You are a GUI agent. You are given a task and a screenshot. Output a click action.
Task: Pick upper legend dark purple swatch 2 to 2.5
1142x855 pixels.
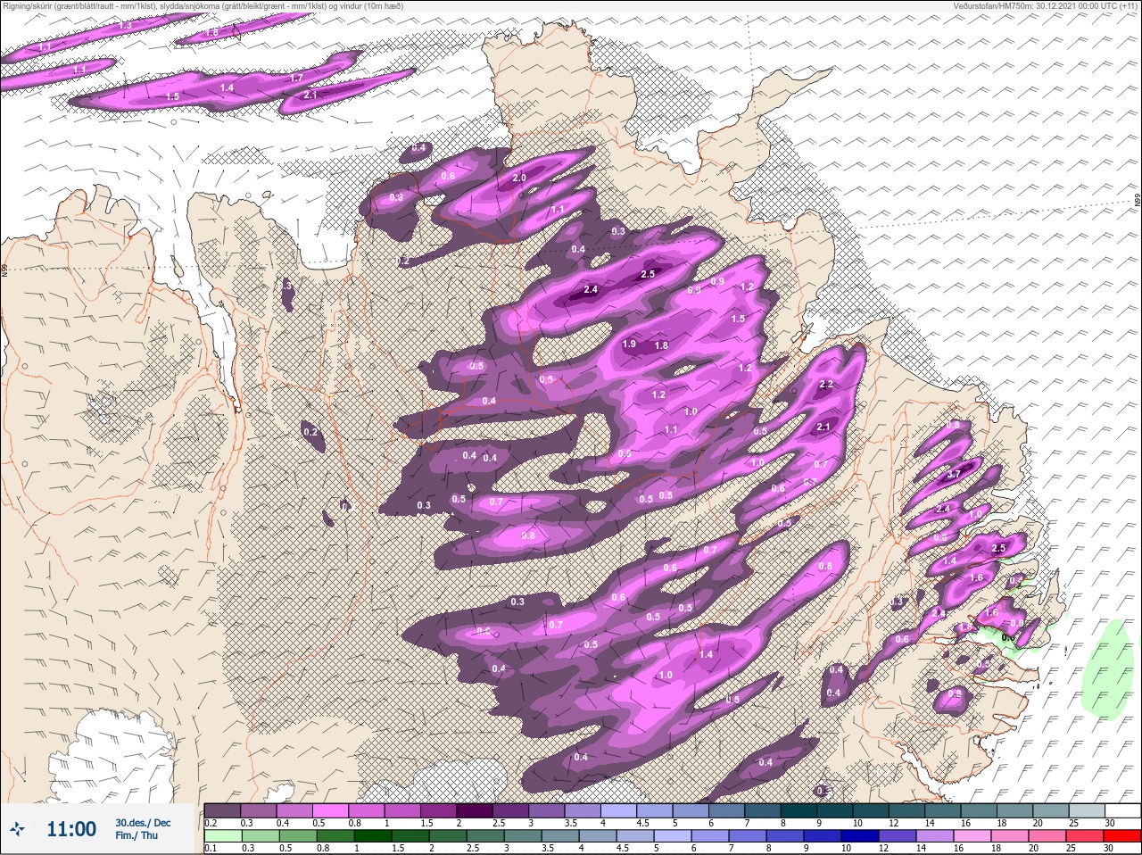click(476, 810)
